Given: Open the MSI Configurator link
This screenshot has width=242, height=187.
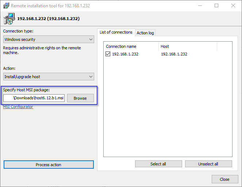Looking at the screenshot, I should click(18, 107).
